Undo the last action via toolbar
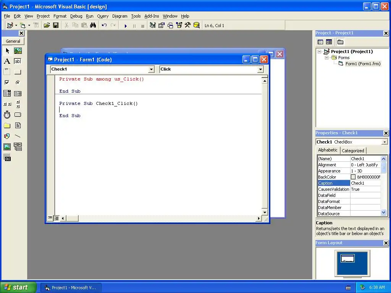The height and width of the screenshot is (293, 391). pyautogui.click(x=104, y=26)
